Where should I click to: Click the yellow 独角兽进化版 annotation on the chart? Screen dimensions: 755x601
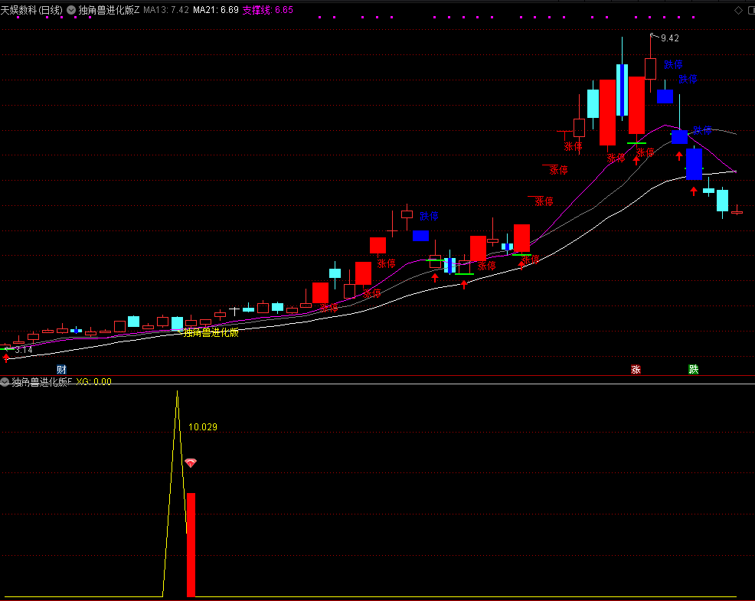pyautogui.click(x=211, y=332)
